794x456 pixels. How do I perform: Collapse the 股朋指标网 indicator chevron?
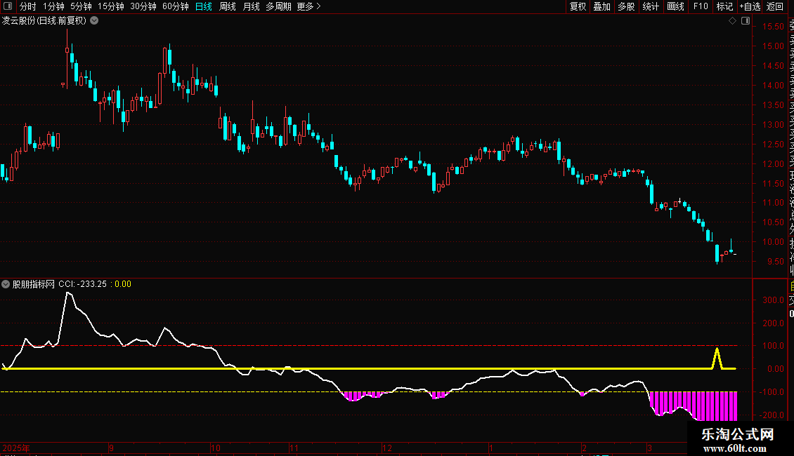[6, 284]
